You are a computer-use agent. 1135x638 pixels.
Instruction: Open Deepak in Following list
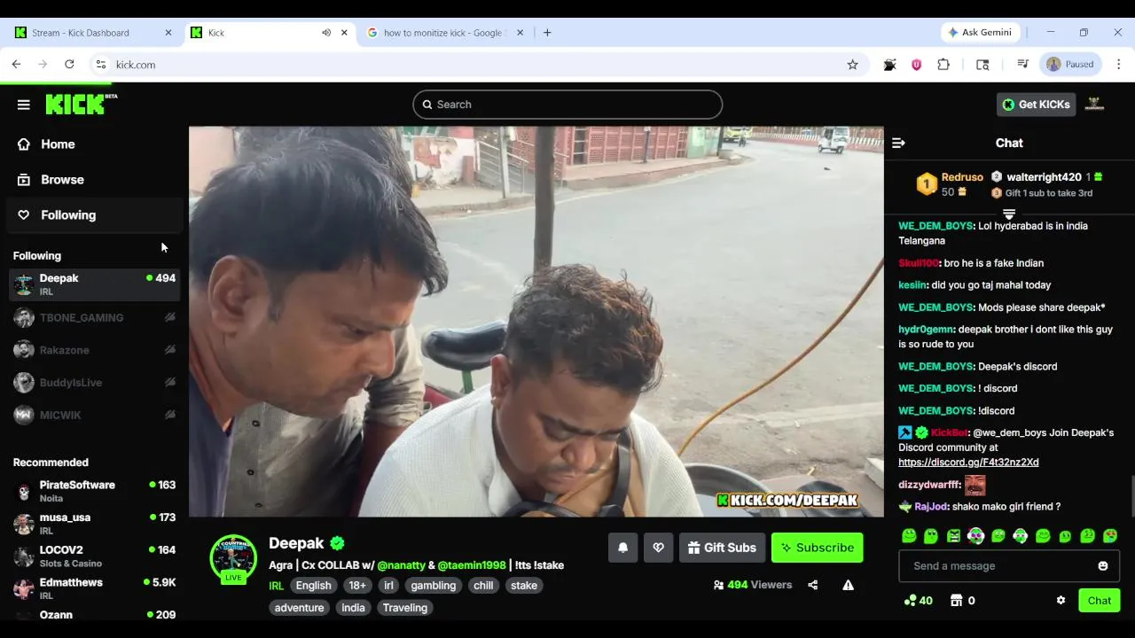click(95, 284)
